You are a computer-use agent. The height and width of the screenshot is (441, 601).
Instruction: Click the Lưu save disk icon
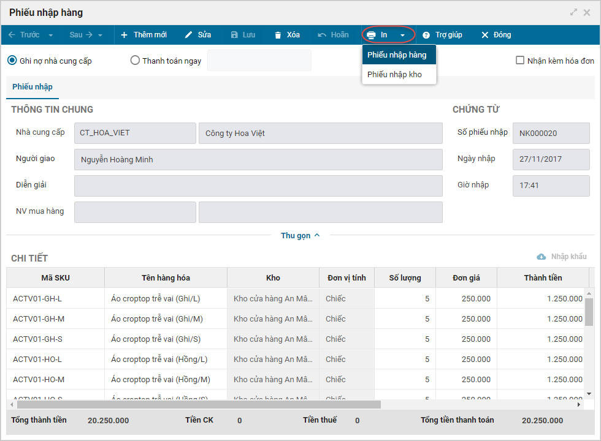pyautogui.click(x=234, y=35)
